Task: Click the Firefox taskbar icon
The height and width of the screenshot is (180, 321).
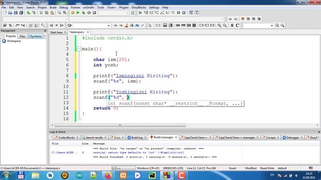Action: [x=108, y=175]
